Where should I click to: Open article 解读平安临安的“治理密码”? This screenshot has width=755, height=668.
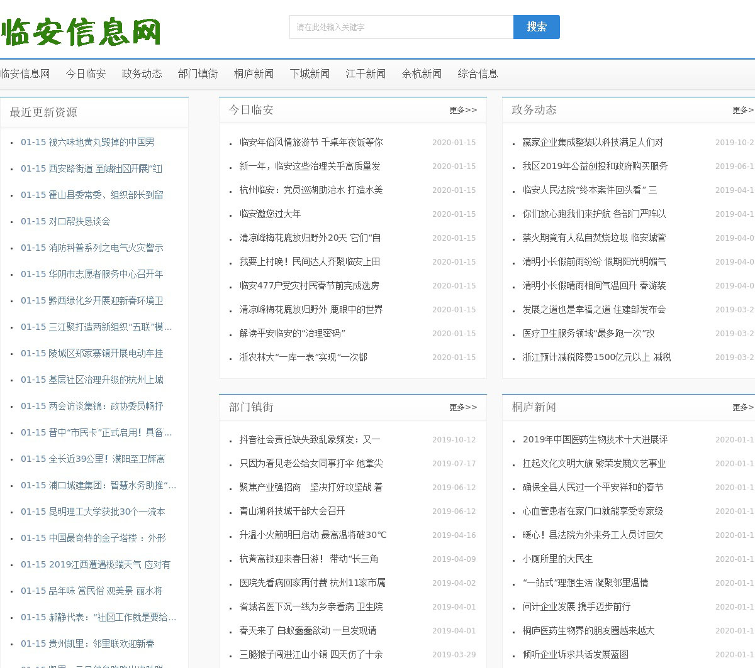coord(293,334)
